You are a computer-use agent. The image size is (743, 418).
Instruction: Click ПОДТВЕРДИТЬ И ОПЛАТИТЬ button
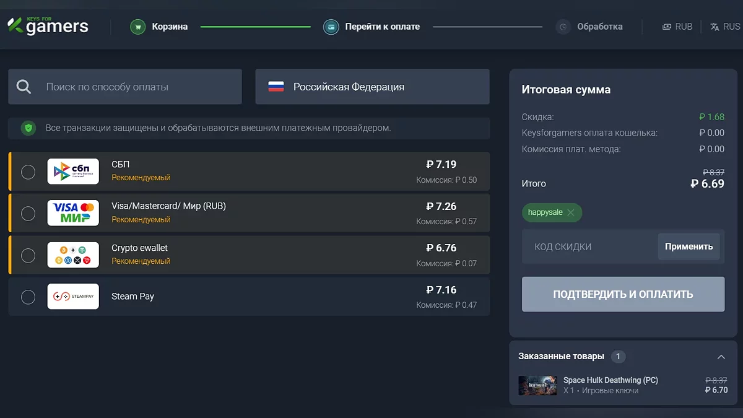click(623, 294)
